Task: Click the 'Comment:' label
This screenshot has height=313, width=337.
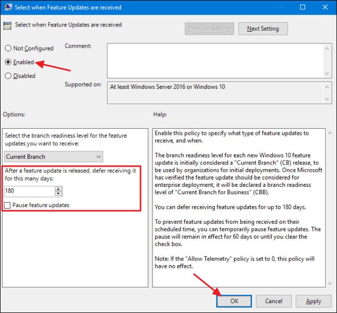Action: coord(78,46)
